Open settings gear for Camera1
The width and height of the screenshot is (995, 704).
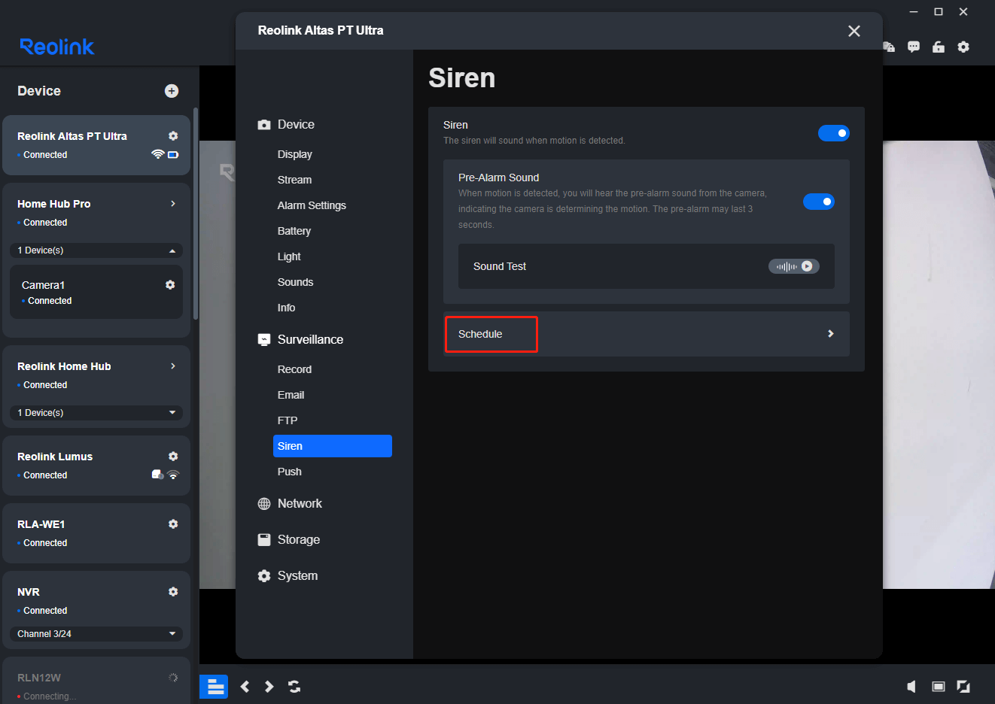tap(170, 285)
